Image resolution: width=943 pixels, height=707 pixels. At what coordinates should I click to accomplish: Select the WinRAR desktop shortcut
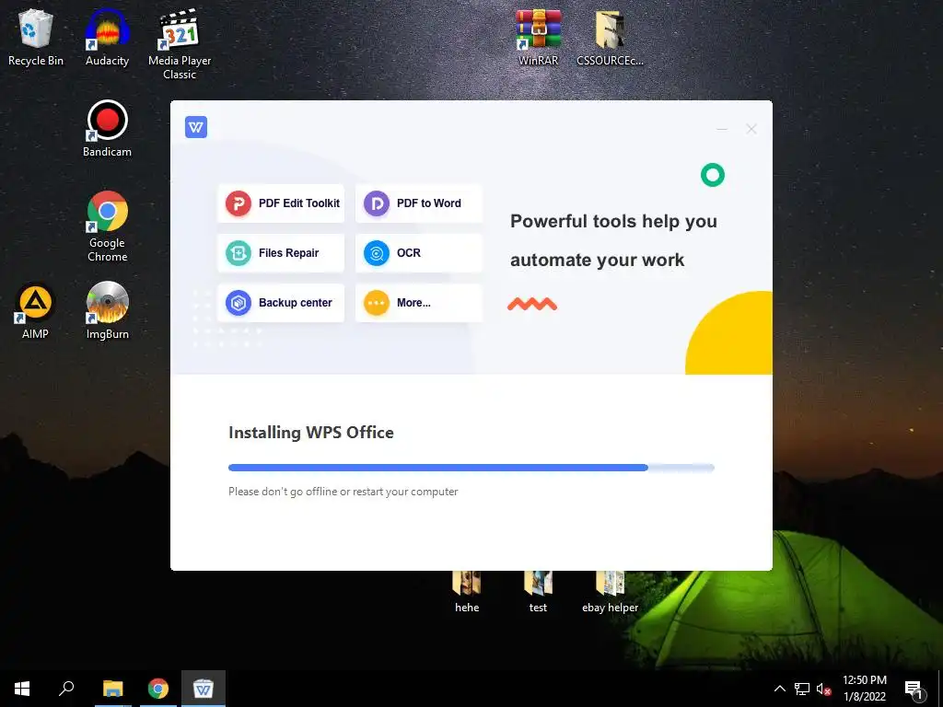(x=538, y=38)
